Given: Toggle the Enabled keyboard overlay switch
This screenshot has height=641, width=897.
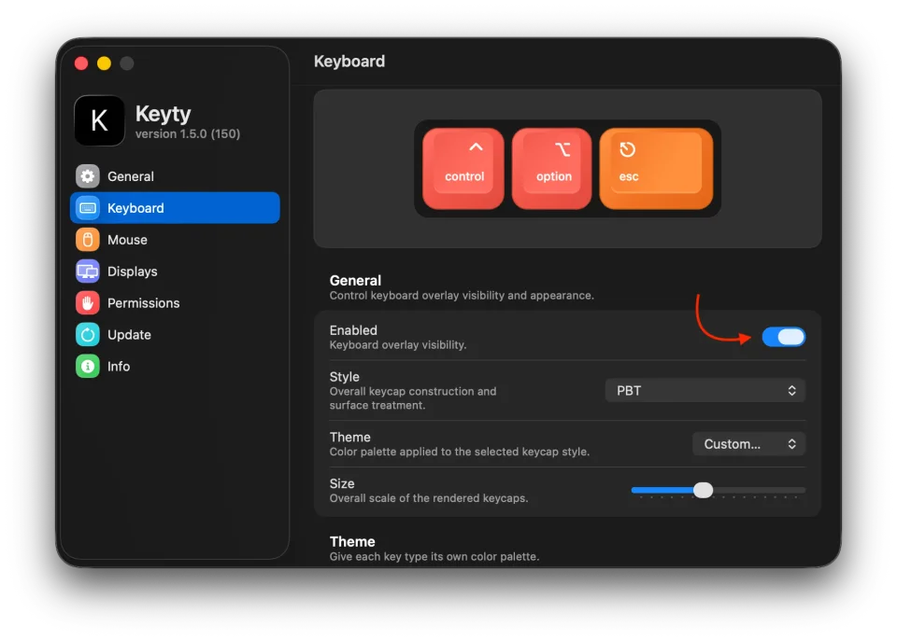Looking at the screenshot, I should tap(783, 337).
